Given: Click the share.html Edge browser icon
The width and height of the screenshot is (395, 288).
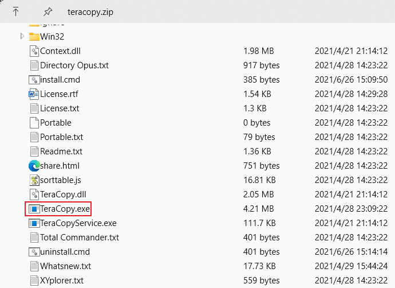Looking at the screenshot, I should click(34, 166).
